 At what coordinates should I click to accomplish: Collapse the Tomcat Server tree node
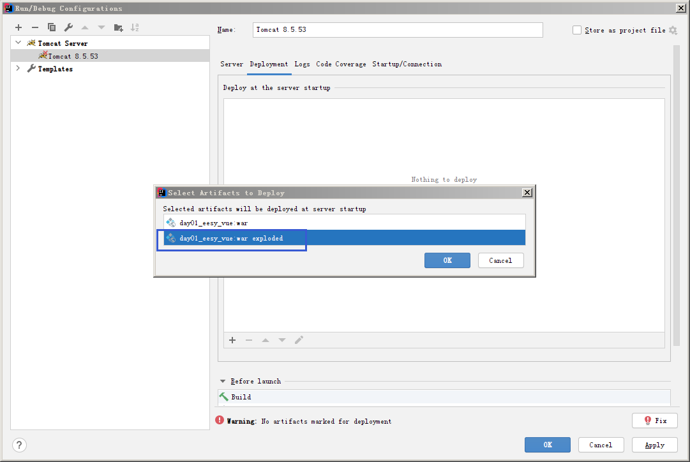tap(19, 43)
